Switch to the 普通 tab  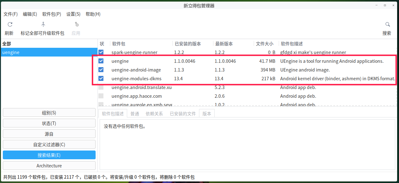click(135, 114)
